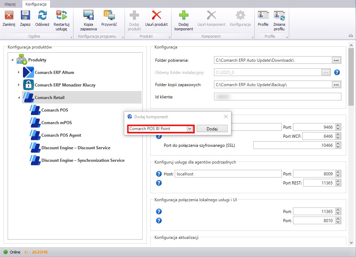Increase Port 8009 value
Image resolution: width=356 pixels, height=257 pixels.
pyautogui.click(x=338, y=172)
